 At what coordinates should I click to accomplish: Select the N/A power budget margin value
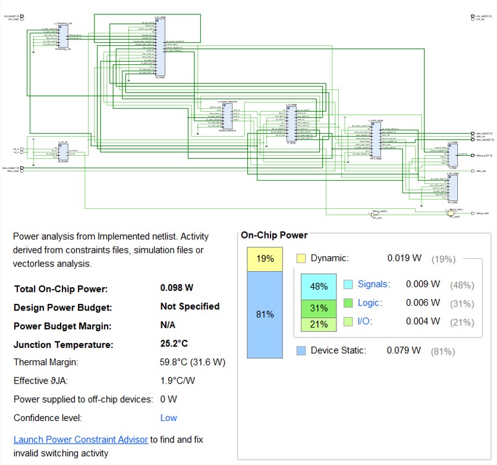pyautogui.click(x=168, y=325)
